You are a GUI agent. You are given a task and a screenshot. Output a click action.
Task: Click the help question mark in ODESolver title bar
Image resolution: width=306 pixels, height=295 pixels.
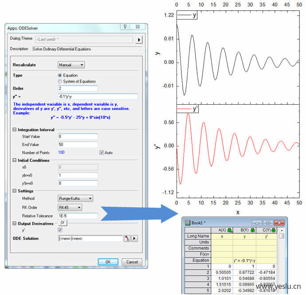pyautogui.click(x=125, y=26)
